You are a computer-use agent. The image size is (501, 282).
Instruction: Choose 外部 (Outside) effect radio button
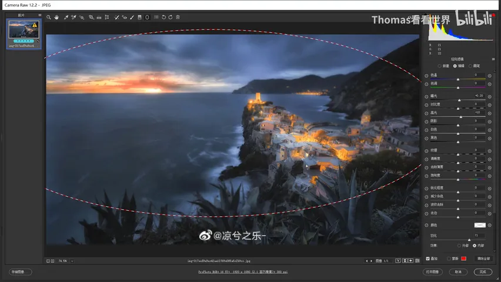pos(459,246)
